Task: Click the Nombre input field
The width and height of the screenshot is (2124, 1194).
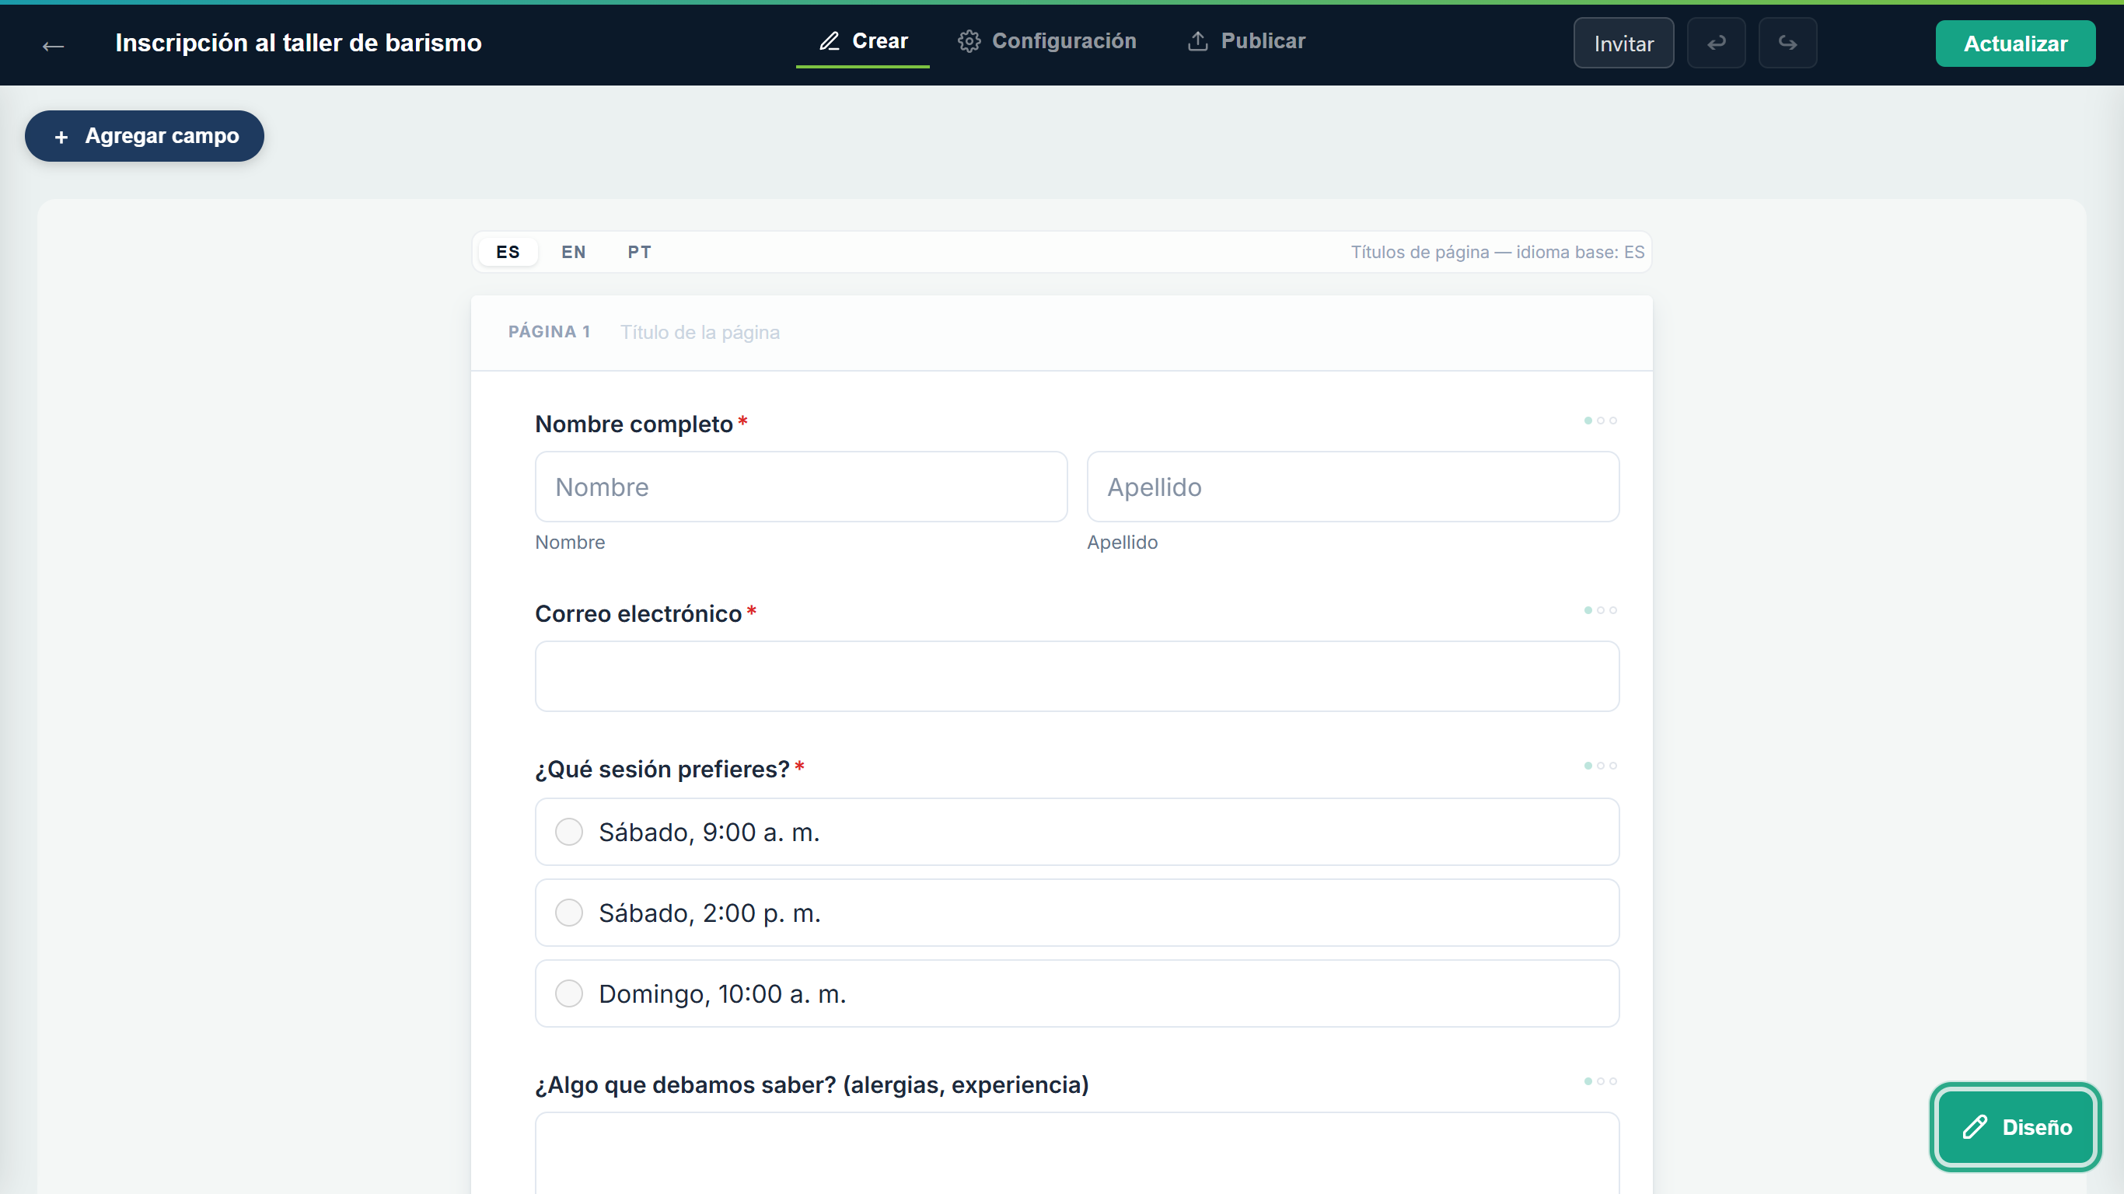Action: click(x=801, y=487)
